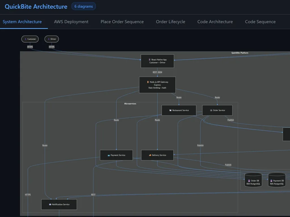The image size is (290, 217).
Task: Click the Payment DB cylinder node
Action: coord(277,180)
